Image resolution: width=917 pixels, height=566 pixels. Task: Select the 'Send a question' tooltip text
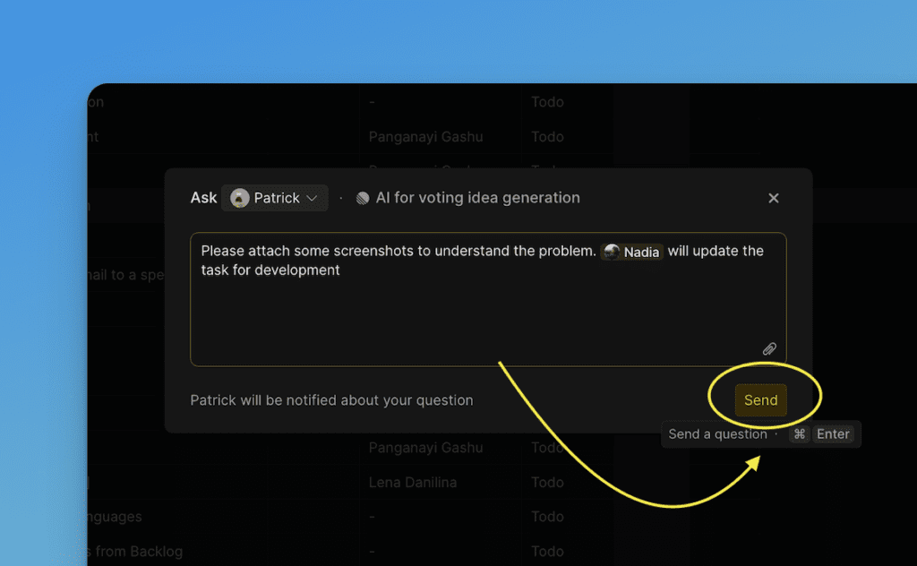[x=717, y=434]
